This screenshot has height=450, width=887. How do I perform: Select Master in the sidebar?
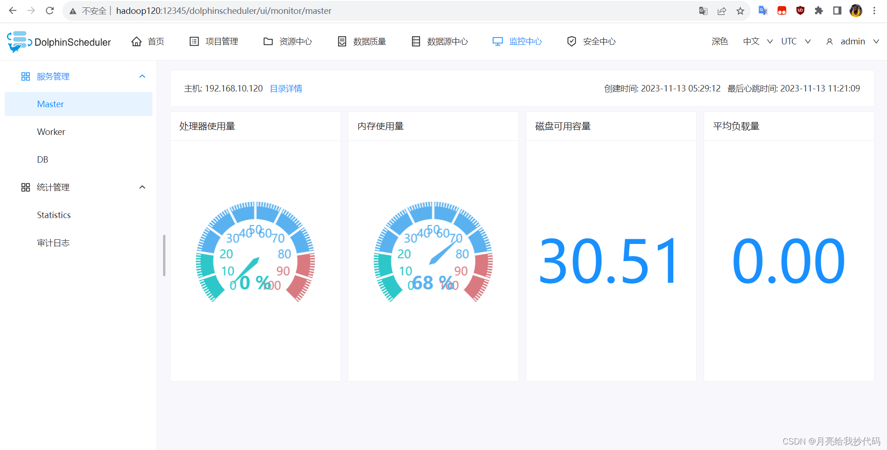coord(79,104)
